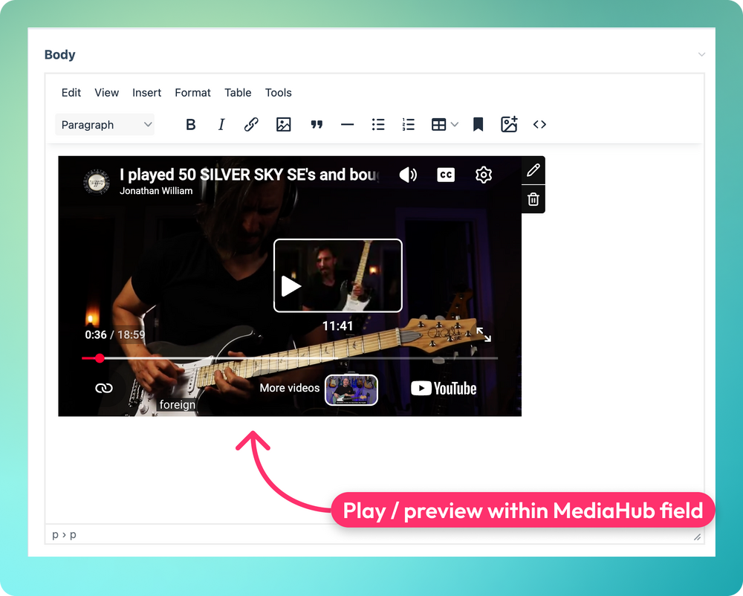The height and width of the screenshot is (596, 743).
Task: Delete the embedded video with the trash icon
Action: [x=533, y=199]
